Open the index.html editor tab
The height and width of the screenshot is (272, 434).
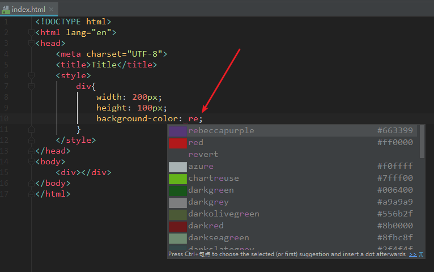pyautogui.click(x=28, y=9)
